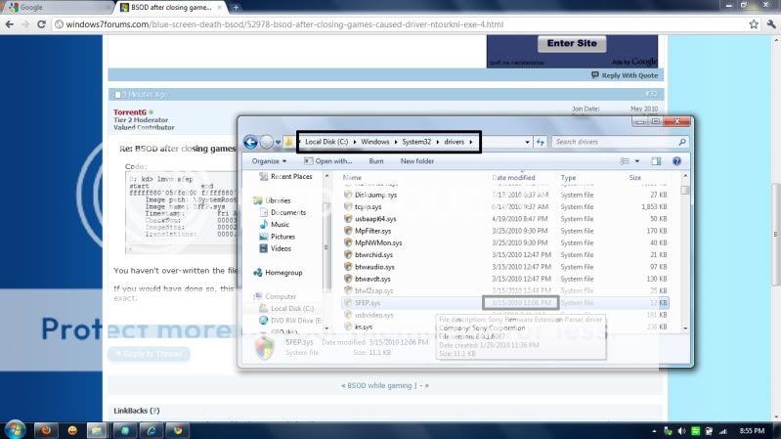Open Music library
This screenshot has width=781, height=439.
(x=275, y=224)
